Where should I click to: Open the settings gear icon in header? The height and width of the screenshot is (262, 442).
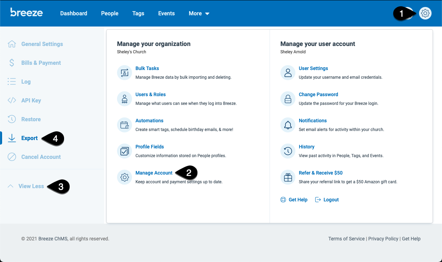(425, 13)
